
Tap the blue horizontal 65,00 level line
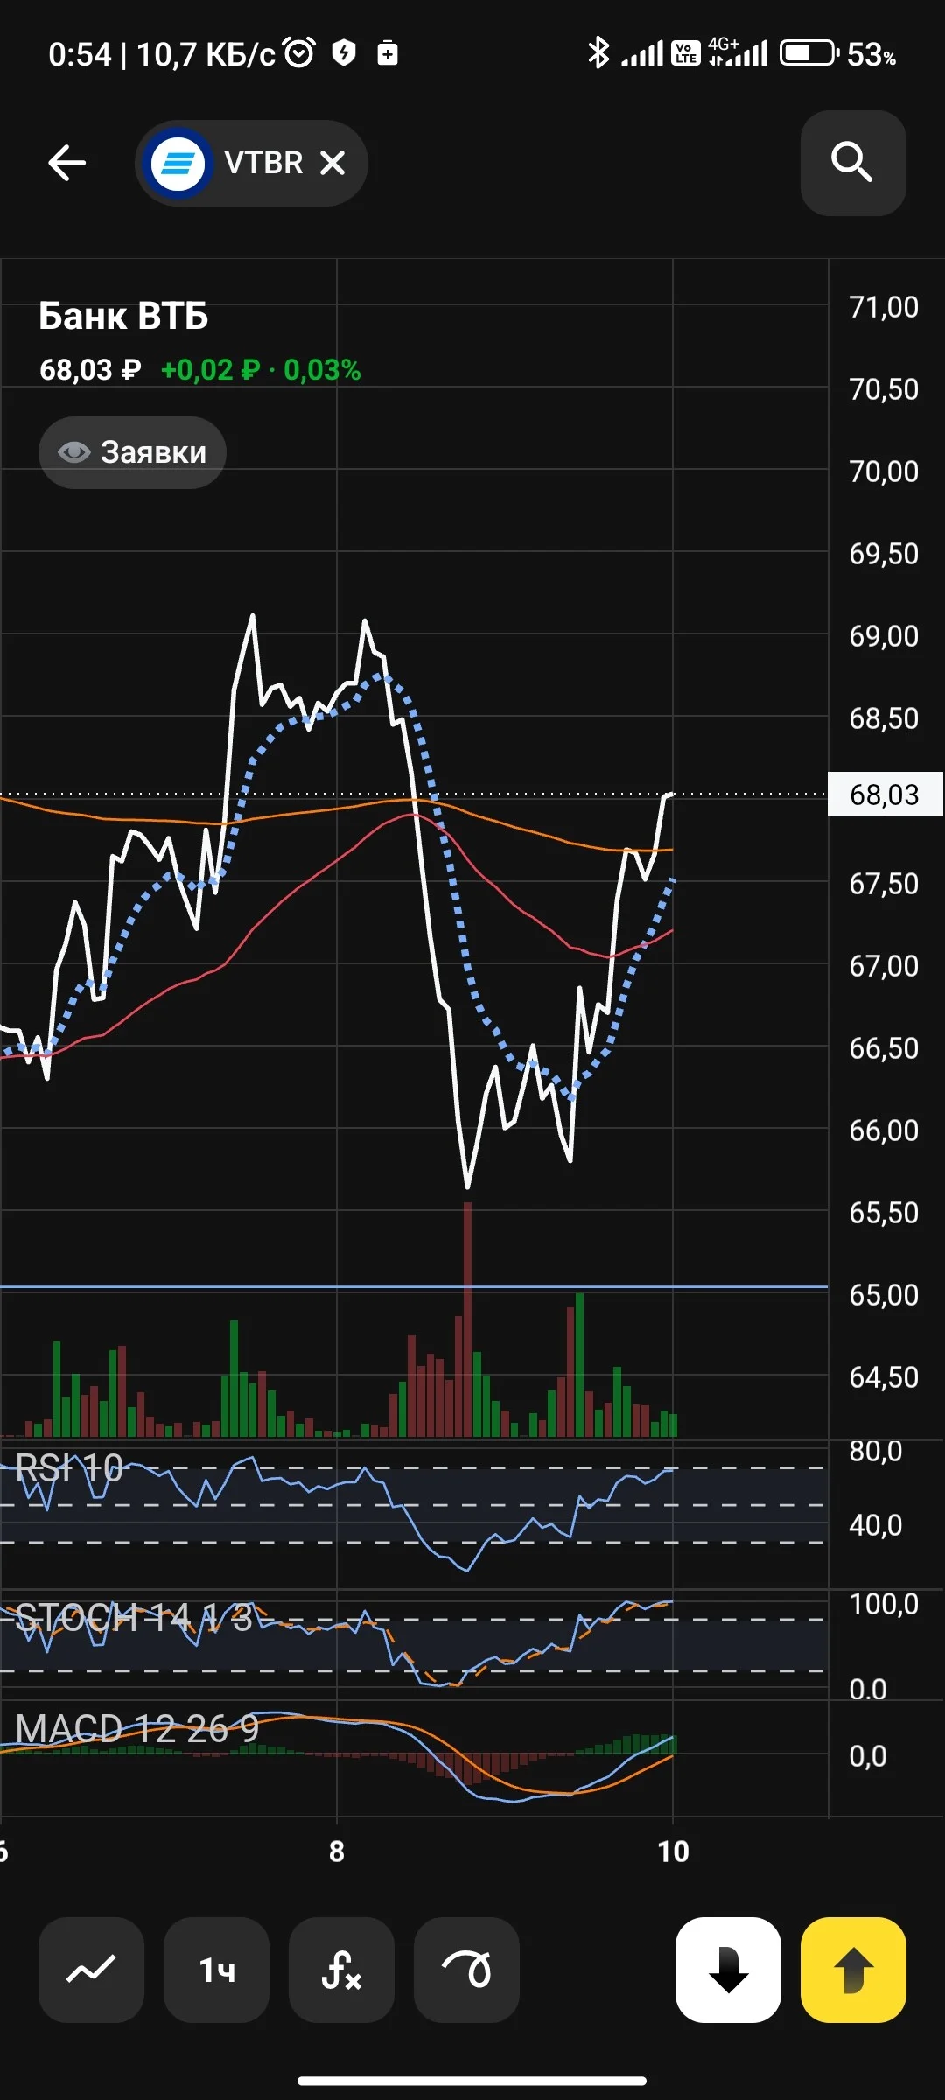pos(414,1287)
